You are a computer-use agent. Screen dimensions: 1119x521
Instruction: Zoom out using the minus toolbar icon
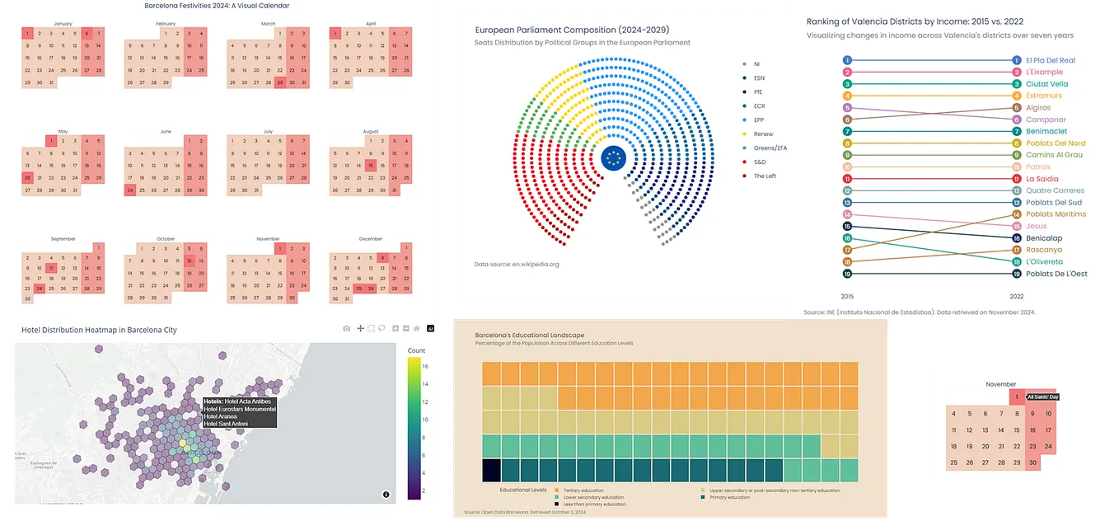(x=405, y=328)
